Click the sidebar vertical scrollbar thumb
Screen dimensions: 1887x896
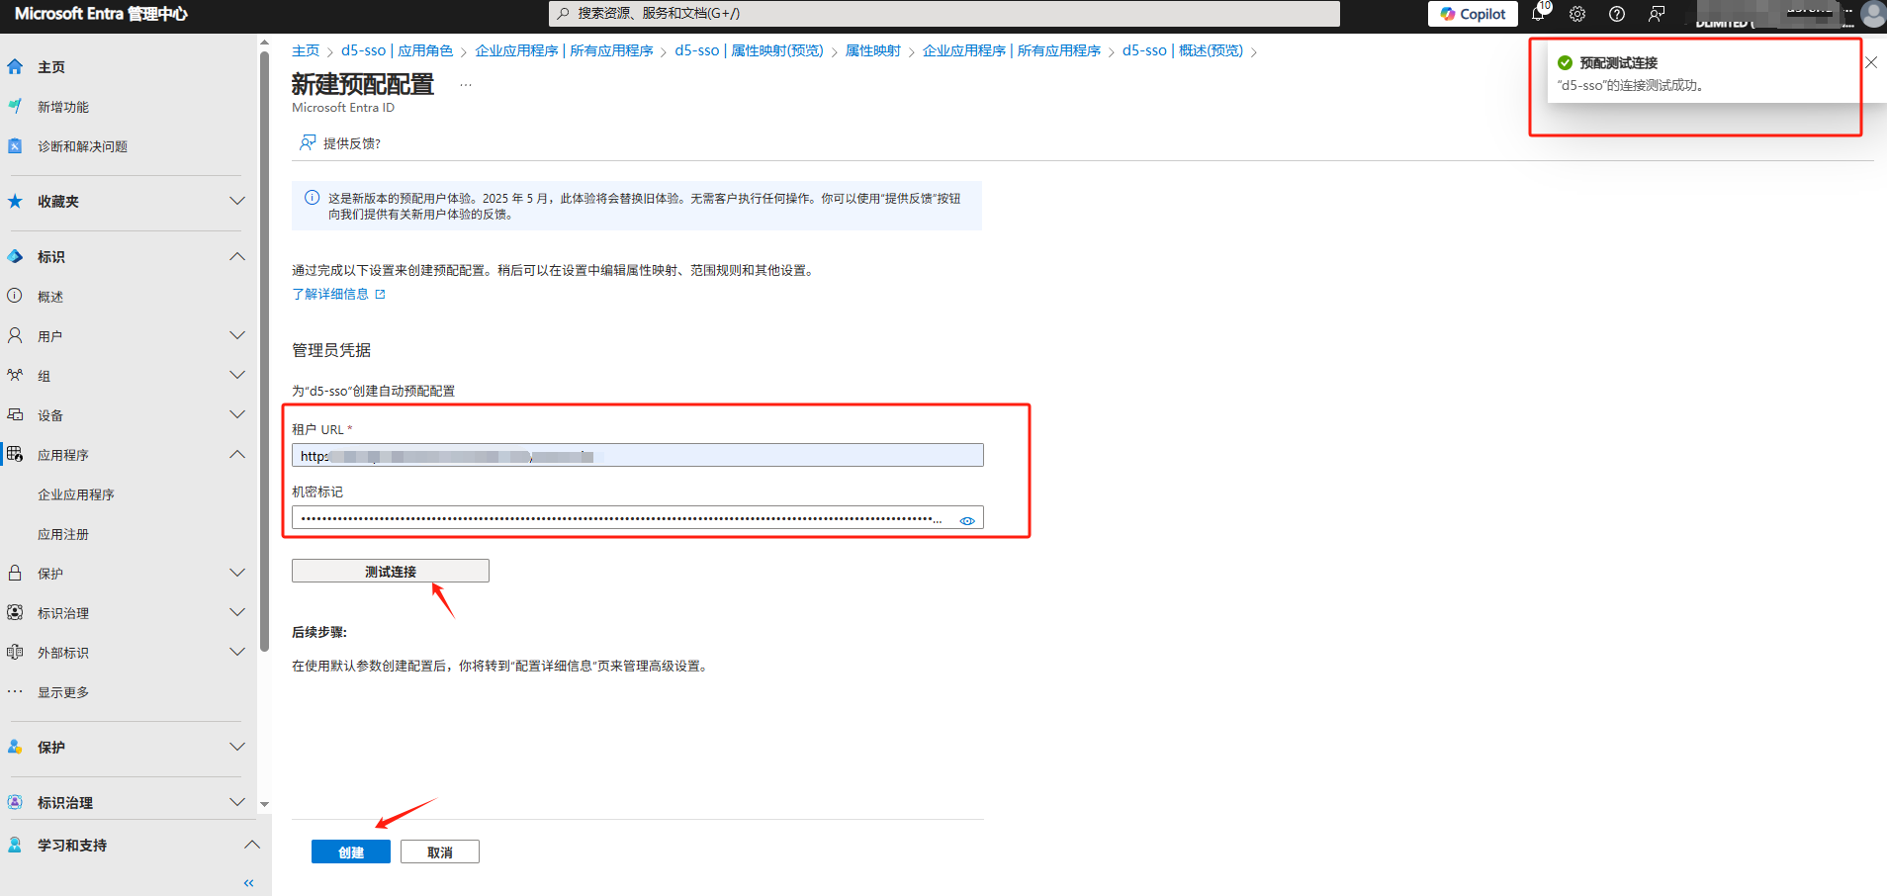click(x=264, y=351)
